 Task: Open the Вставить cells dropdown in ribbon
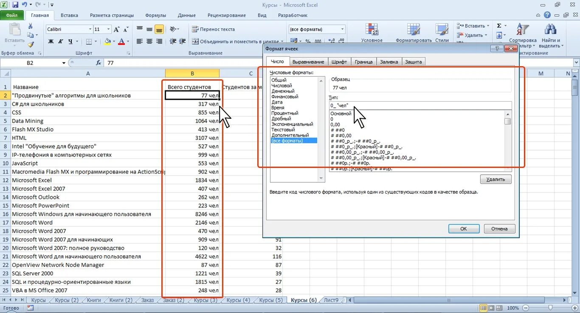pyautogui.click(x=473, y=26)
